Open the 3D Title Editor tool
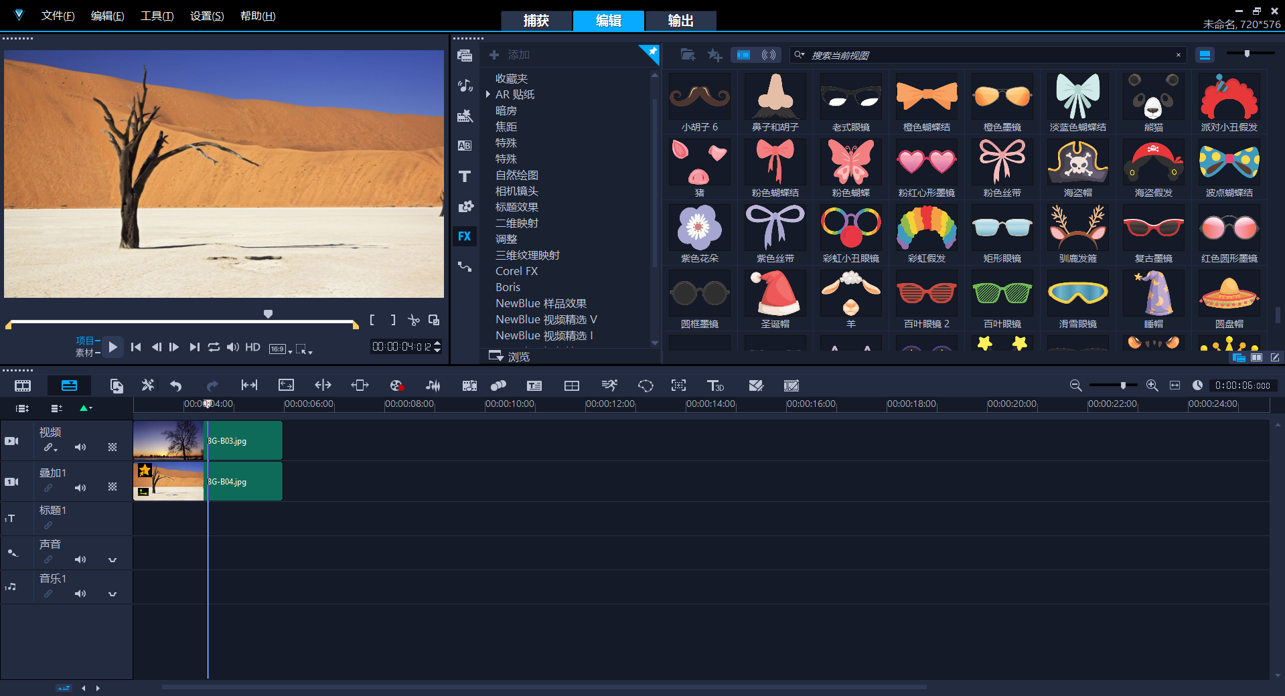Image resolution: width=1285 pixels, height=696 pixels. point(715,385)
